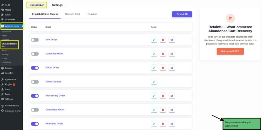This screenshot has width=262, height=130.
Task: Open the Refunded Order email link
Action: coord(54,123)
